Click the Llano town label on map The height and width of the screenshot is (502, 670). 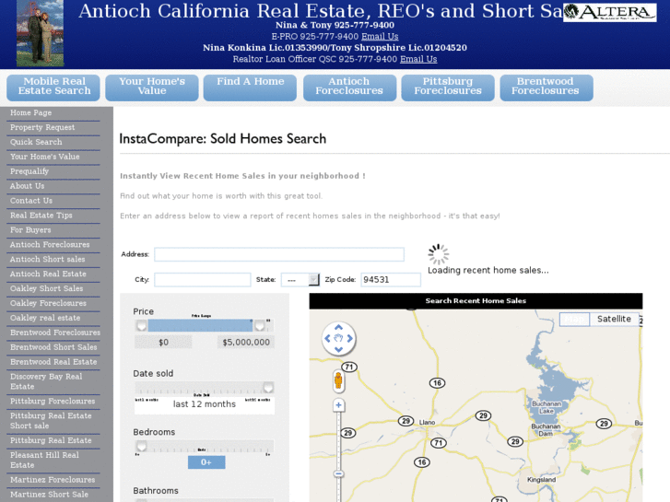(x=427, y=423)
